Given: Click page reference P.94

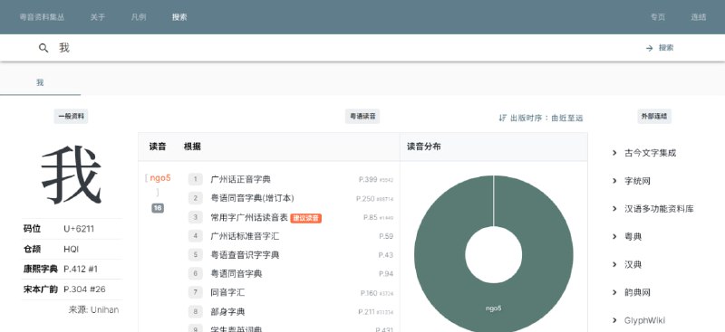Looking at the screenshot, I should click(386, 274).
